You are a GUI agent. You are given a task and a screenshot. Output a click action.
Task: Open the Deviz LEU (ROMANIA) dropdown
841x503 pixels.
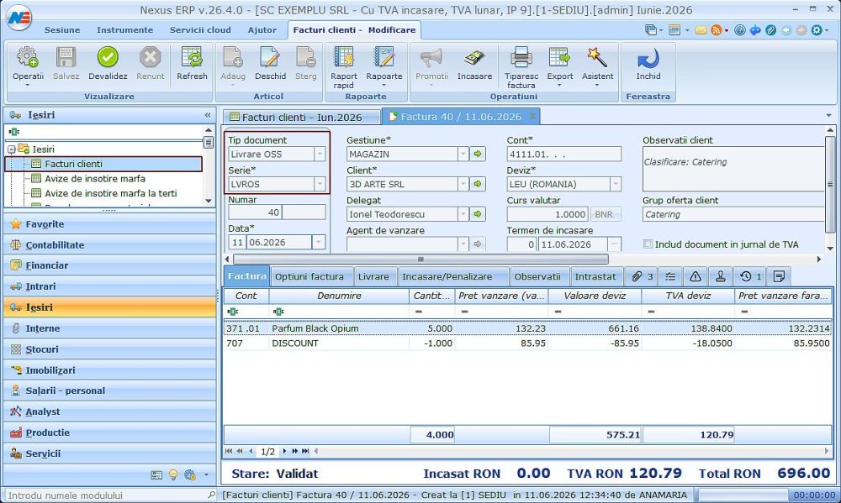(616, 184)
